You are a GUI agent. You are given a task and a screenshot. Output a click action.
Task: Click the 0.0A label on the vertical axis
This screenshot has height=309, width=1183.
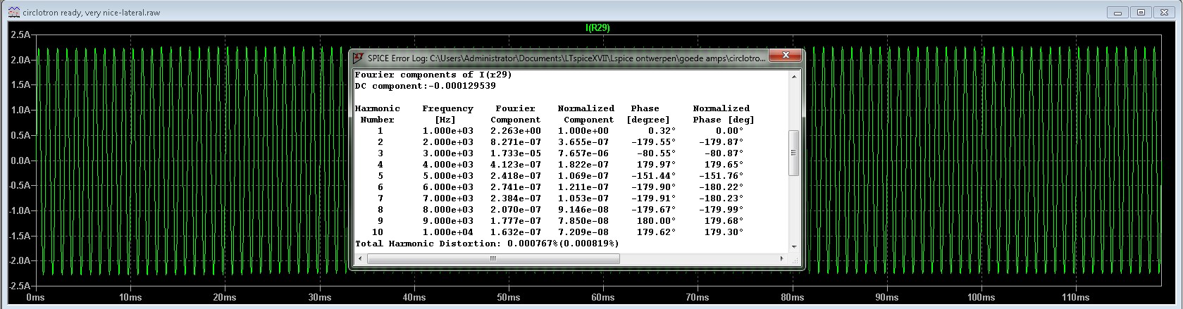click(x=21, y=160)
